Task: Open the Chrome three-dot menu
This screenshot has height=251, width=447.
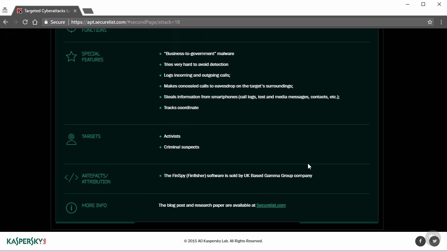Action: [x=441, y=22]
